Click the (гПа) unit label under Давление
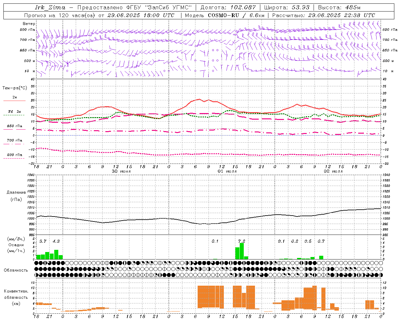 pos(16,200)
